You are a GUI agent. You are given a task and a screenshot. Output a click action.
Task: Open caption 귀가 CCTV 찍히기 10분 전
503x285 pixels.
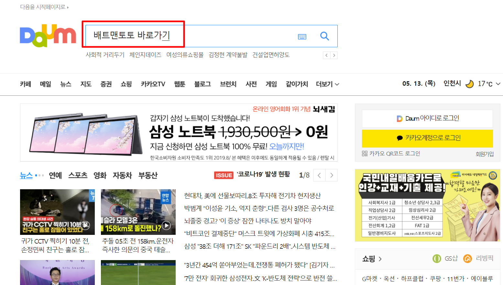tap(55, 246)
